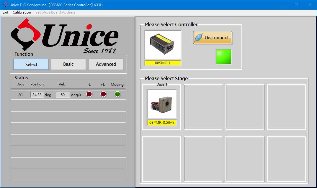Image resolution: width=317 pixels, height=188 pixels.
Task: Click the 08SMC-1 yellow label
Action: tap(163, 63)
